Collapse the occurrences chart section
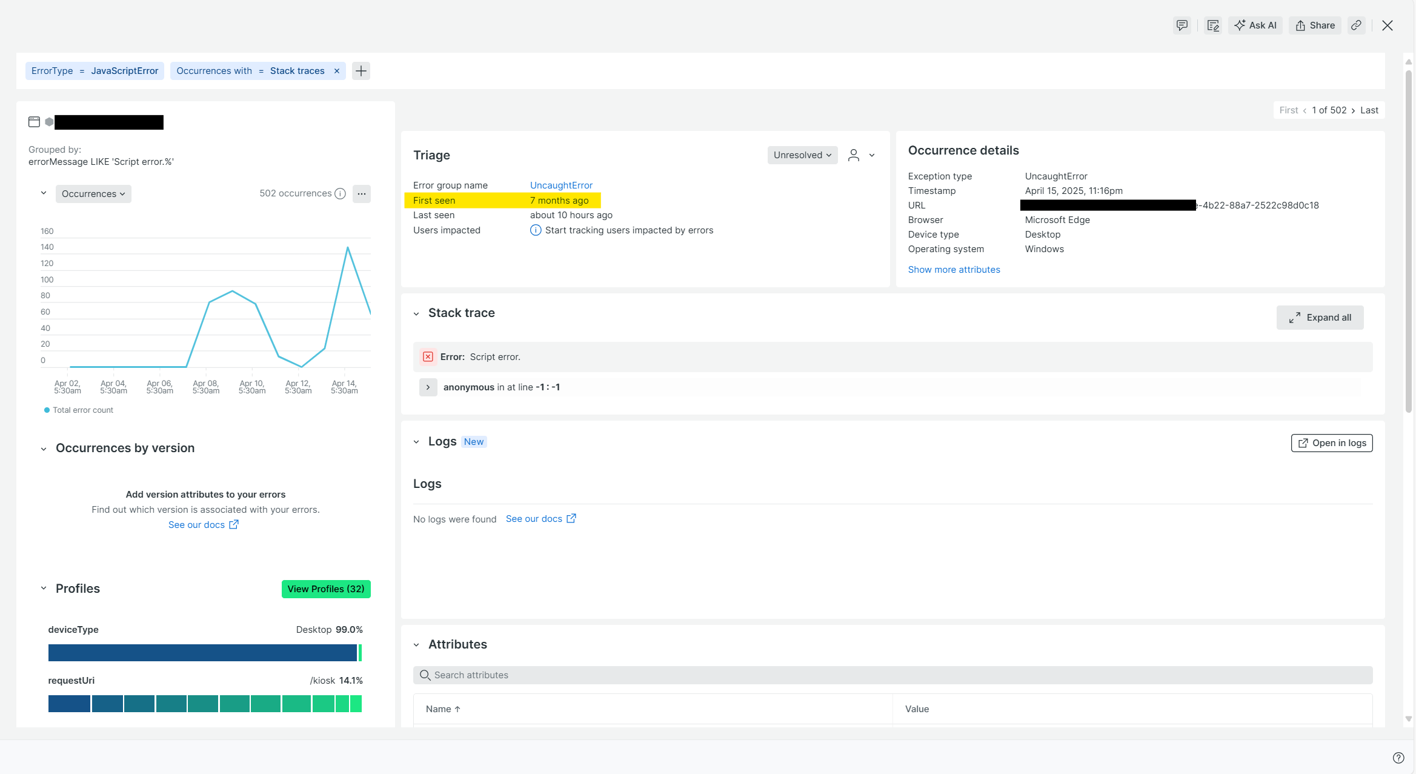The height and width of the screenshot is (774, 1416). [x=44, y=193]
